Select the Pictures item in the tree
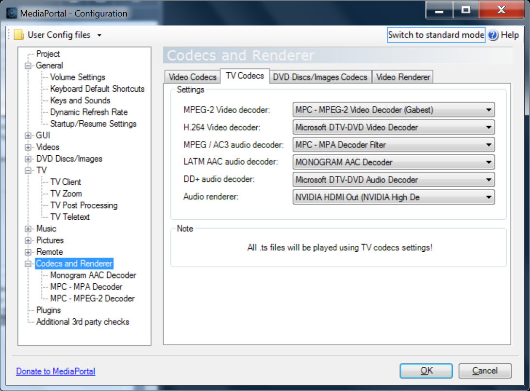The image size is (530, 391). pos(50,240)
